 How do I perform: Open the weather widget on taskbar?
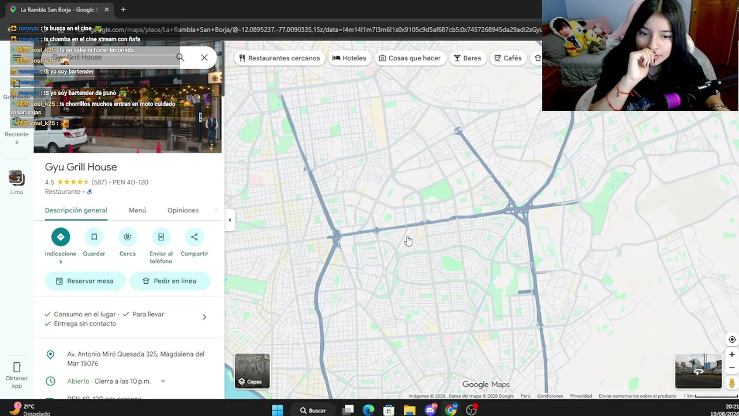point(29,410)
